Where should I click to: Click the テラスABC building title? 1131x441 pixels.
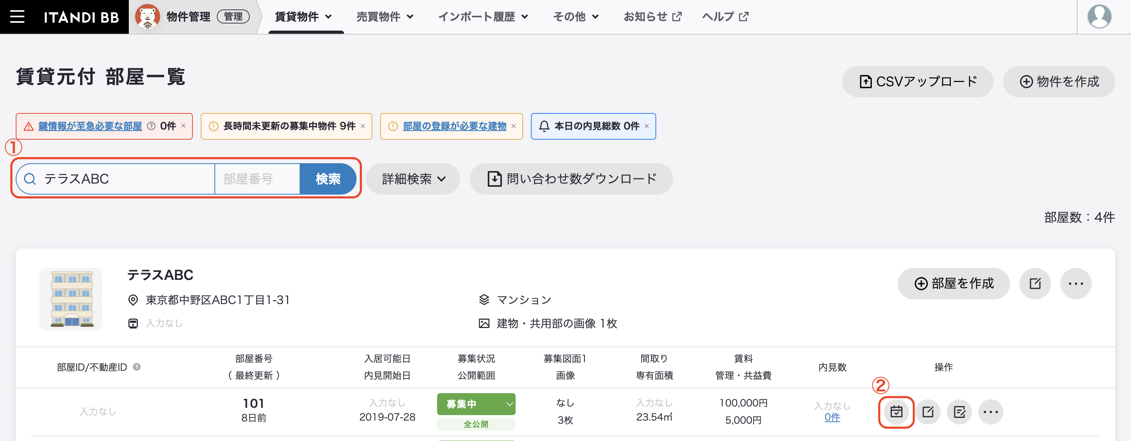[x=160, y=275]
